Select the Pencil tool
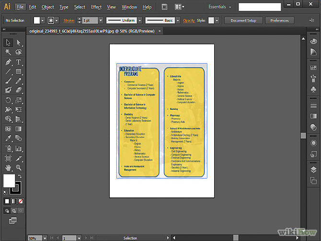The width and height of the screenshot is (321, 241). coord(18,80)
